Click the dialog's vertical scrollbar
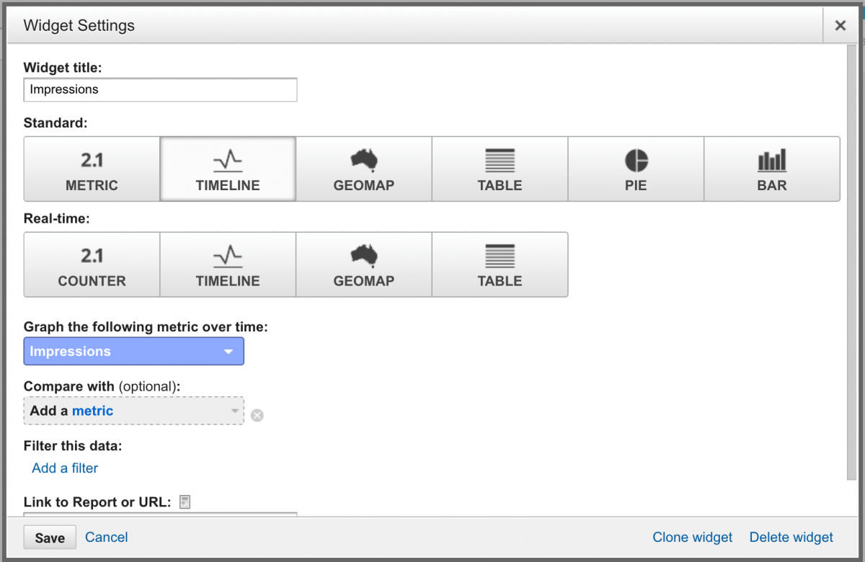The image size is (865, 562). (851, 262)
